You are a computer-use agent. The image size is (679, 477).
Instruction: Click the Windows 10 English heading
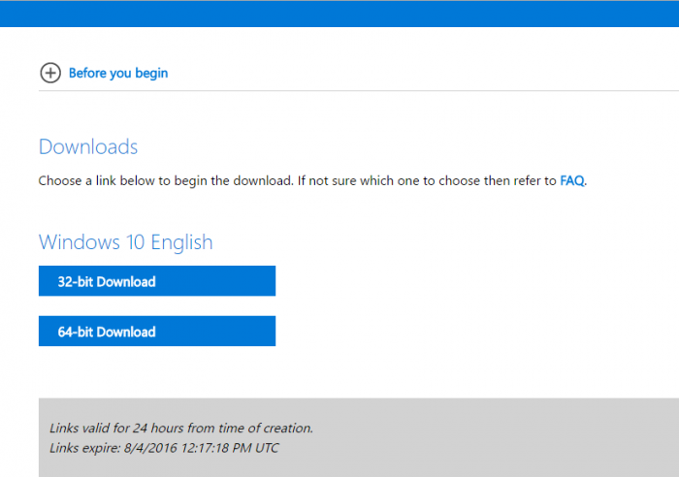[125, 242]
